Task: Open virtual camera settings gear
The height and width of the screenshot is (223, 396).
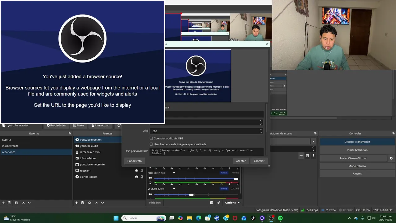Action: [391, 158]
